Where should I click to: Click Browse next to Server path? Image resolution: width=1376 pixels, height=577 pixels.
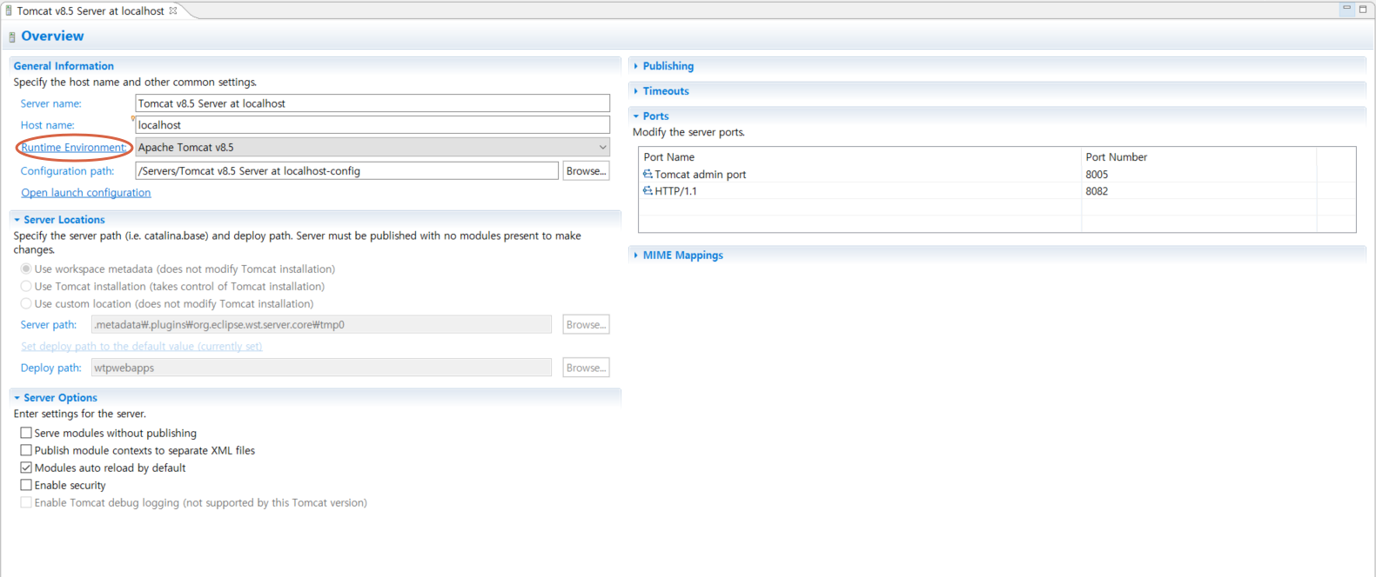point(586,324)
